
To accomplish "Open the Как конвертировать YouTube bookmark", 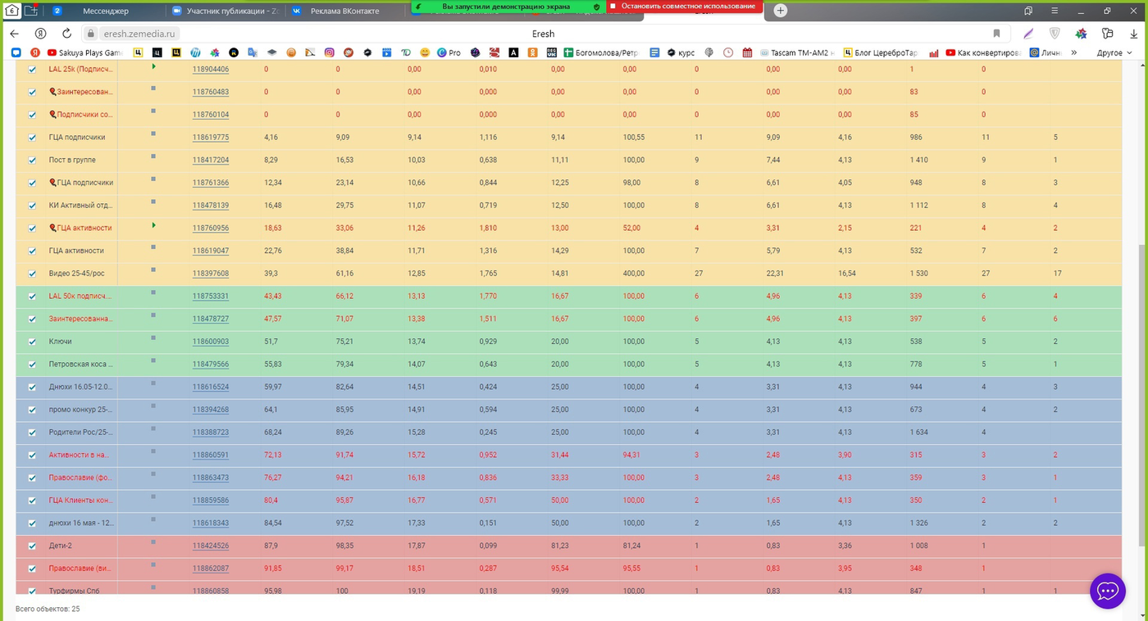I will (x=983, y=52).
